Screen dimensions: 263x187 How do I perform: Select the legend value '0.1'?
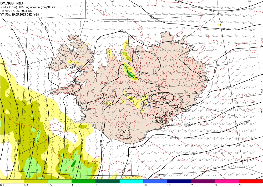click(x=2, y=185)
